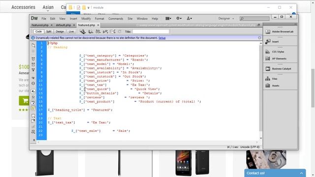Open the Insert menu
The height and width of the screenshot is (177, 315).
pos(73,19)
